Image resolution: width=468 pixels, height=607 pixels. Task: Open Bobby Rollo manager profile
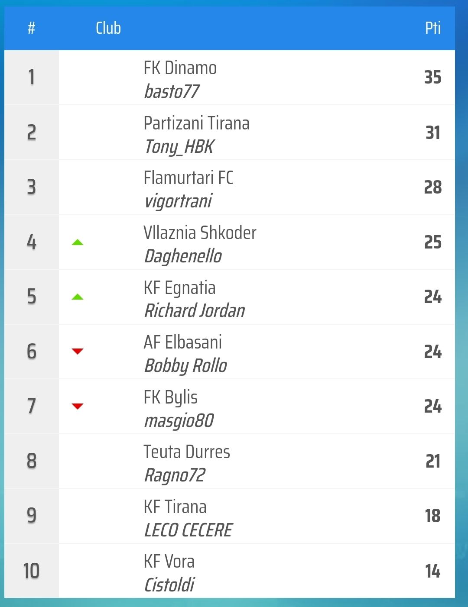click(185, 365)
